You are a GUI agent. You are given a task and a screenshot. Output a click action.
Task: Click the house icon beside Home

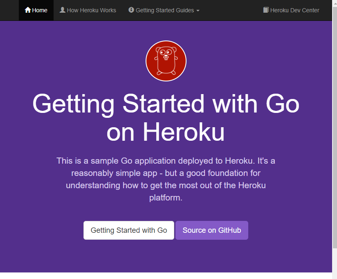pyautogui.click(x=28, y=10)
